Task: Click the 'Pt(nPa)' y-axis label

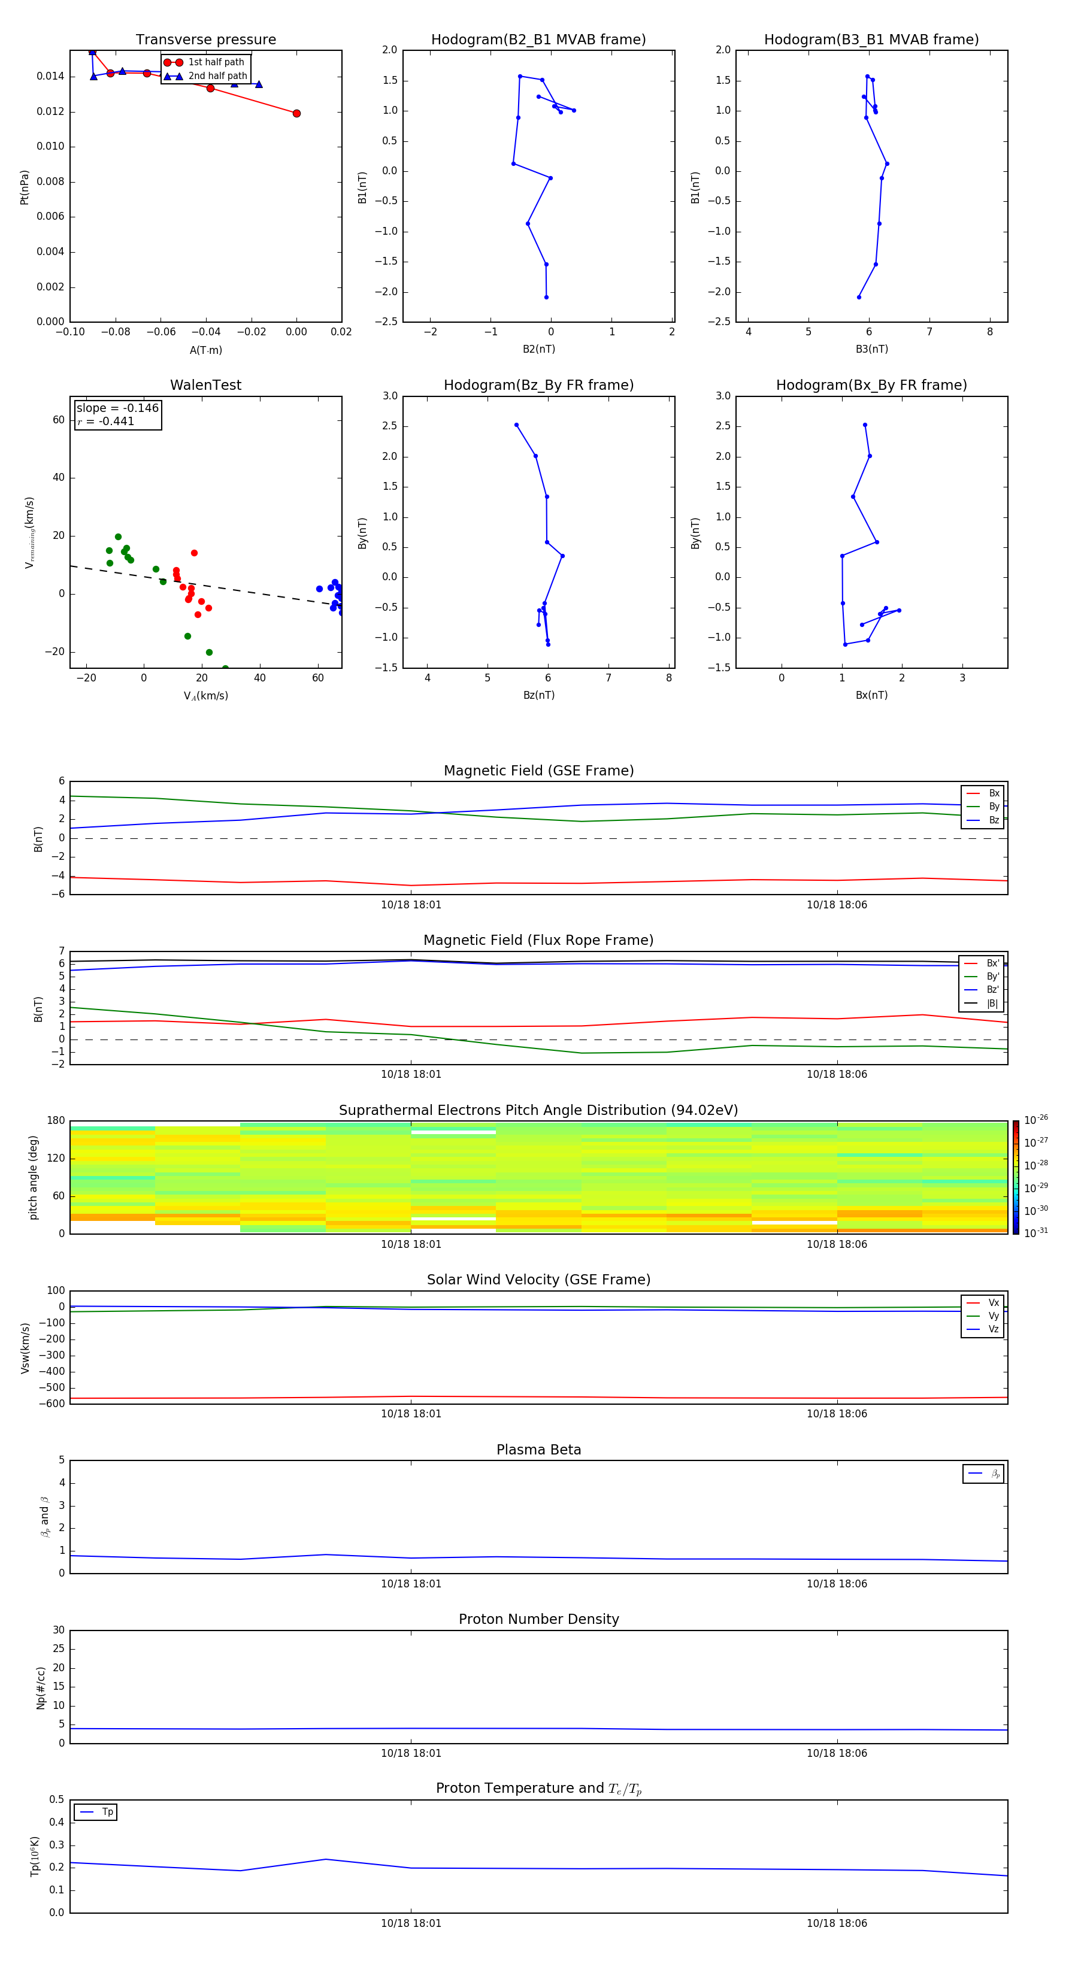Action: click(x=25, y=187)
